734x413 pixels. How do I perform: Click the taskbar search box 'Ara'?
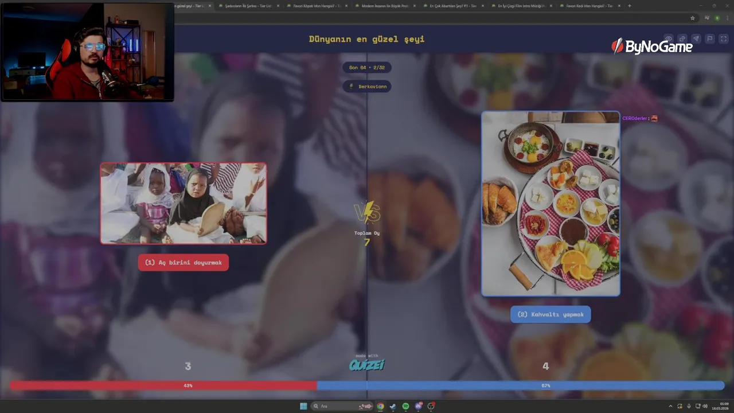point(342,406)
